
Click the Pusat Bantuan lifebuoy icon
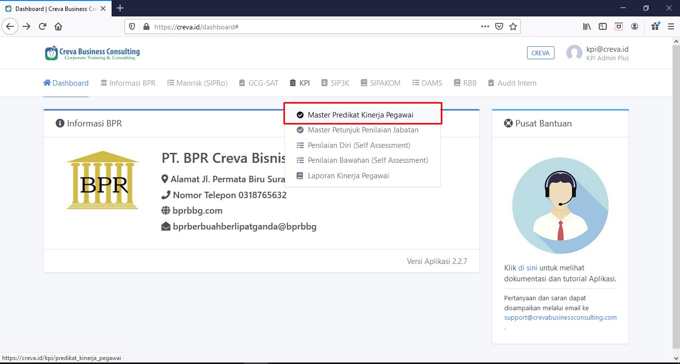click(508, 123)
